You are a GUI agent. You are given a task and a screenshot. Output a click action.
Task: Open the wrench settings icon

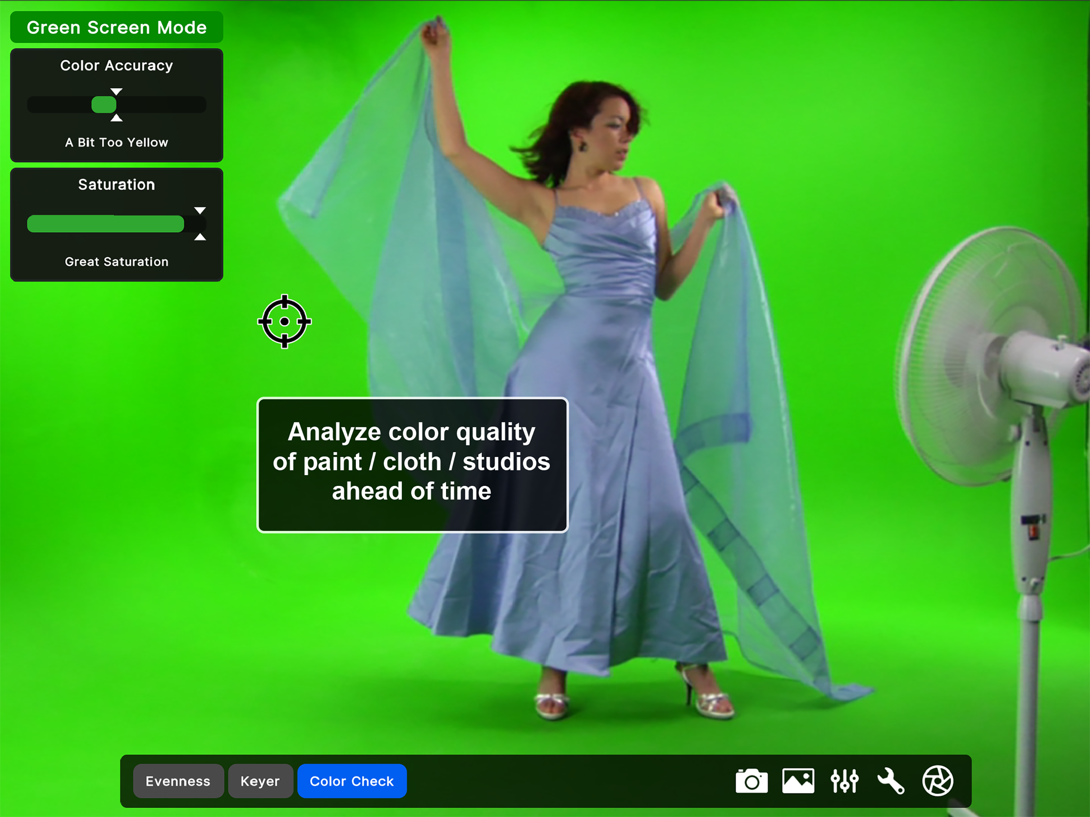[x=891, y=781]
